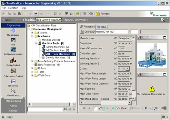Click the Clear button
170x120 pixels.
(122, 108)
